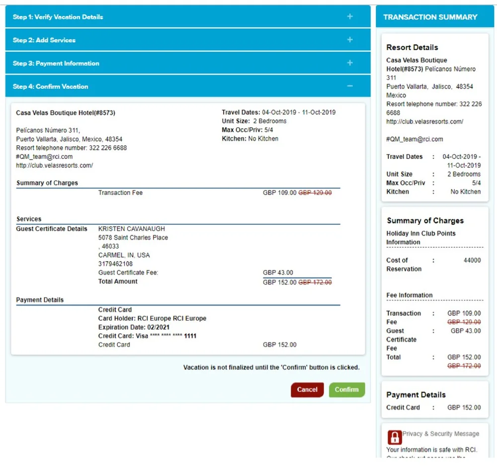497x467 pixels.
Task: Click guest name KRISTEN CAVANAUGH
Action: pyautogui.click(x=132, y=229)
